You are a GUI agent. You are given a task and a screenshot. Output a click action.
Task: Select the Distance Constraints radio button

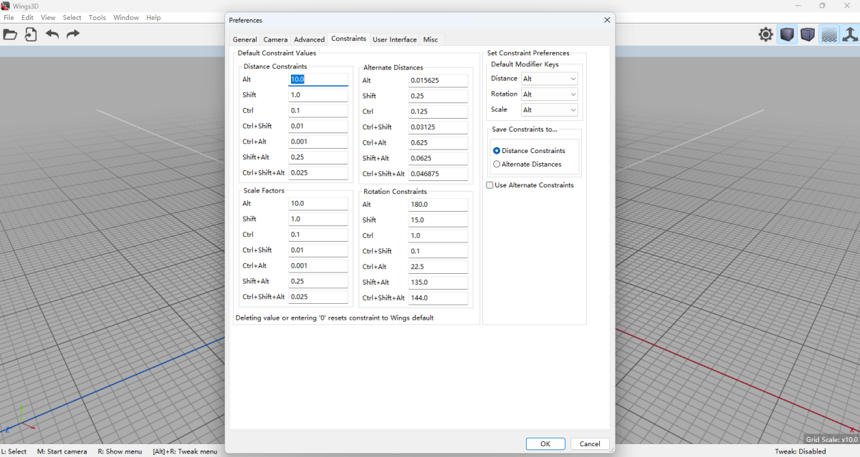coord(497,151)
